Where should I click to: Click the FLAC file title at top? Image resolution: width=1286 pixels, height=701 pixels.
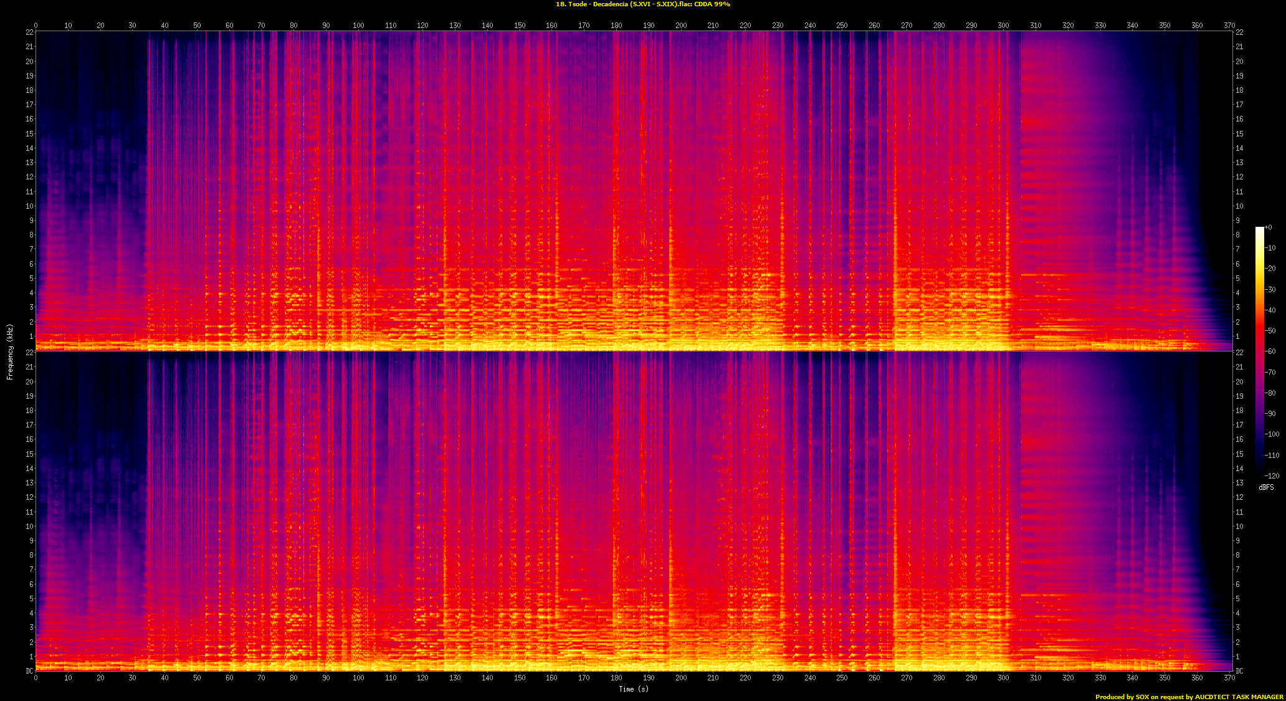coord(642,4)
